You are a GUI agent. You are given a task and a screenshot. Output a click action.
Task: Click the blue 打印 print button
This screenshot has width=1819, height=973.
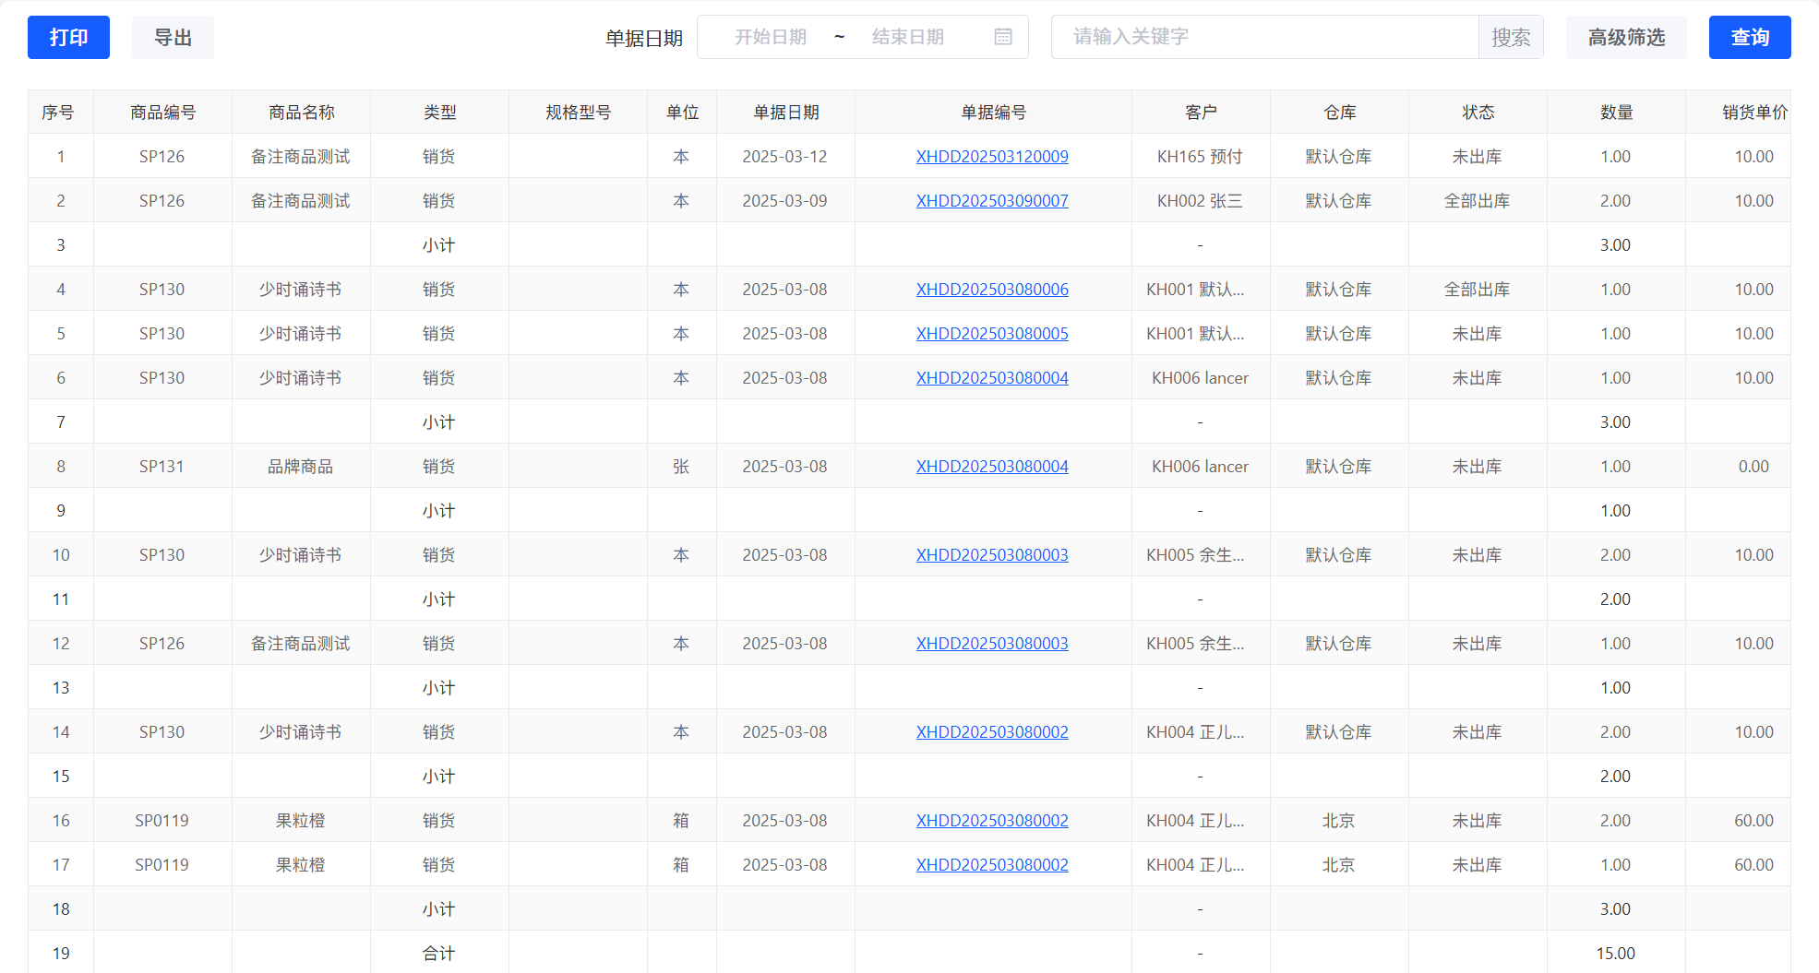68,37
